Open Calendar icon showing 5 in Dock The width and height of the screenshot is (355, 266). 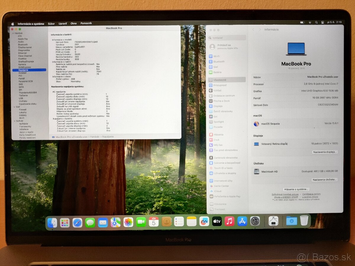pyautogui.click(x=154, y=222)
